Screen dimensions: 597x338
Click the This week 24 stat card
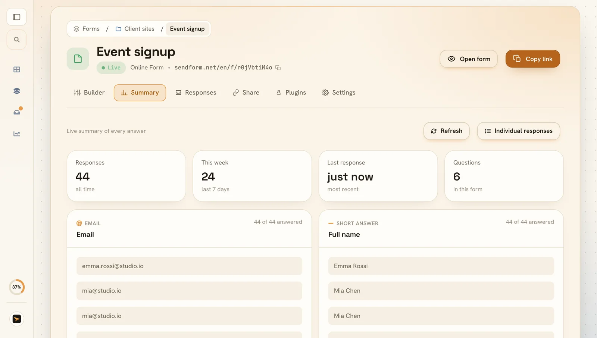(252, 176)
